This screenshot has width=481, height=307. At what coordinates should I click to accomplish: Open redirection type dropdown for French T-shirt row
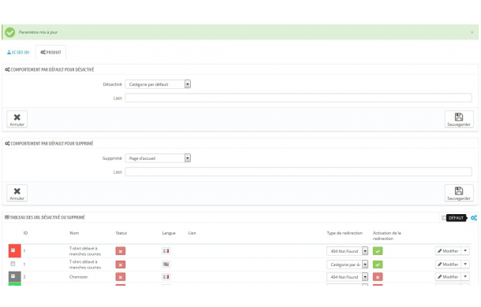[x=347, y=251]
